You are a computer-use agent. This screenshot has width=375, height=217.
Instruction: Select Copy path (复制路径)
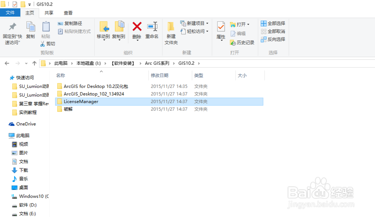pyautogui.click(x=70, y=24)
